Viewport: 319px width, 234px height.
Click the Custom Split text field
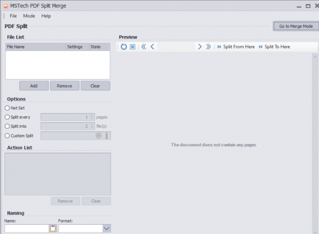68,135
